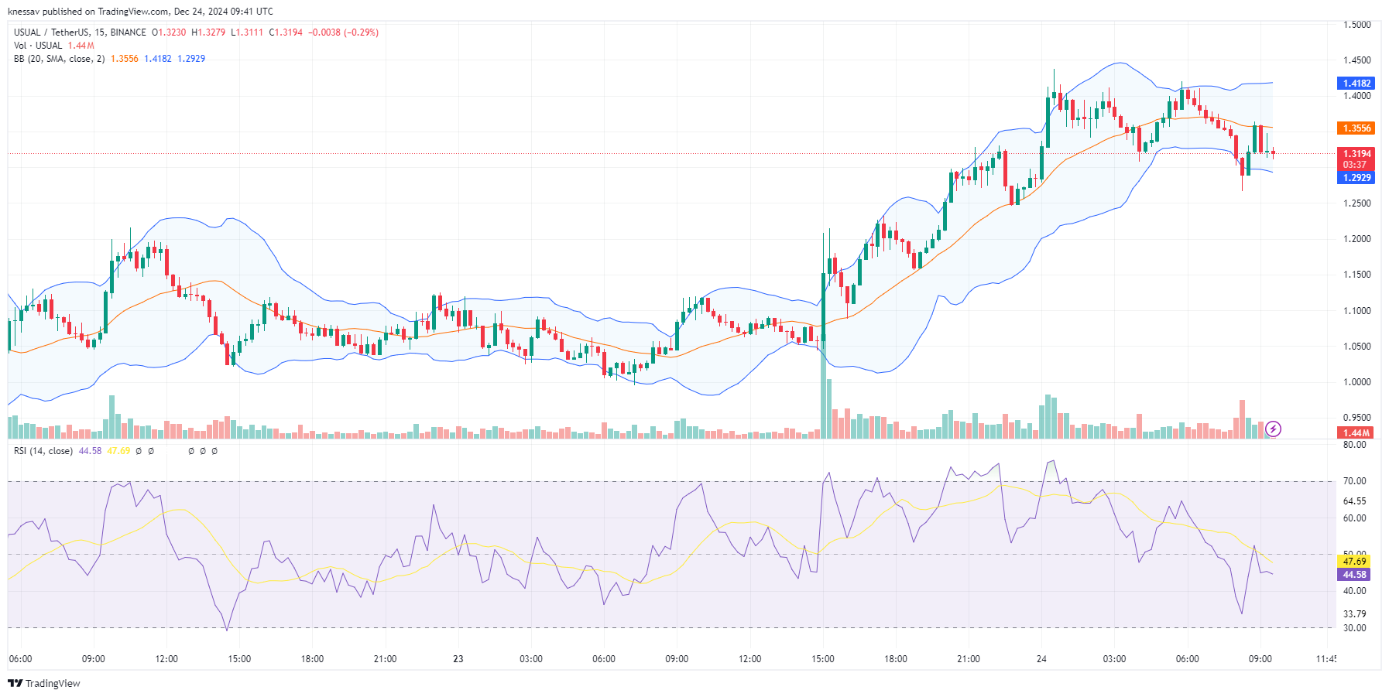The image size is (1389, 697).
Task: Select the Vol · USUAL indicator legend
Action: (38, 46)
